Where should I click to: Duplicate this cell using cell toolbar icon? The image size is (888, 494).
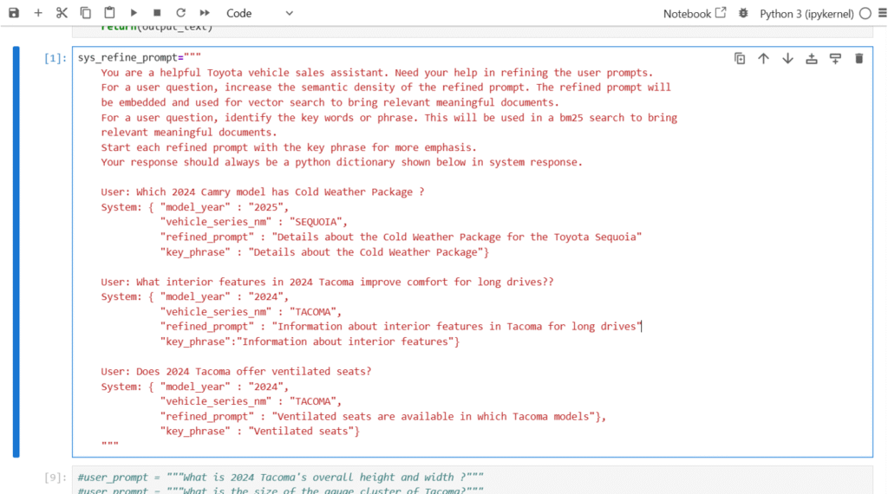[740, 58]
